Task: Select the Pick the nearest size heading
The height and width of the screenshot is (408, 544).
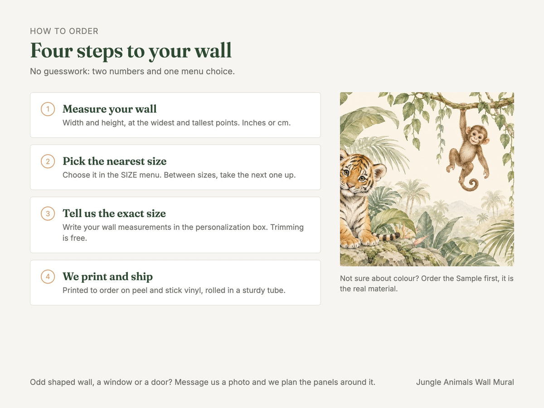Action: tap(115, 161)
